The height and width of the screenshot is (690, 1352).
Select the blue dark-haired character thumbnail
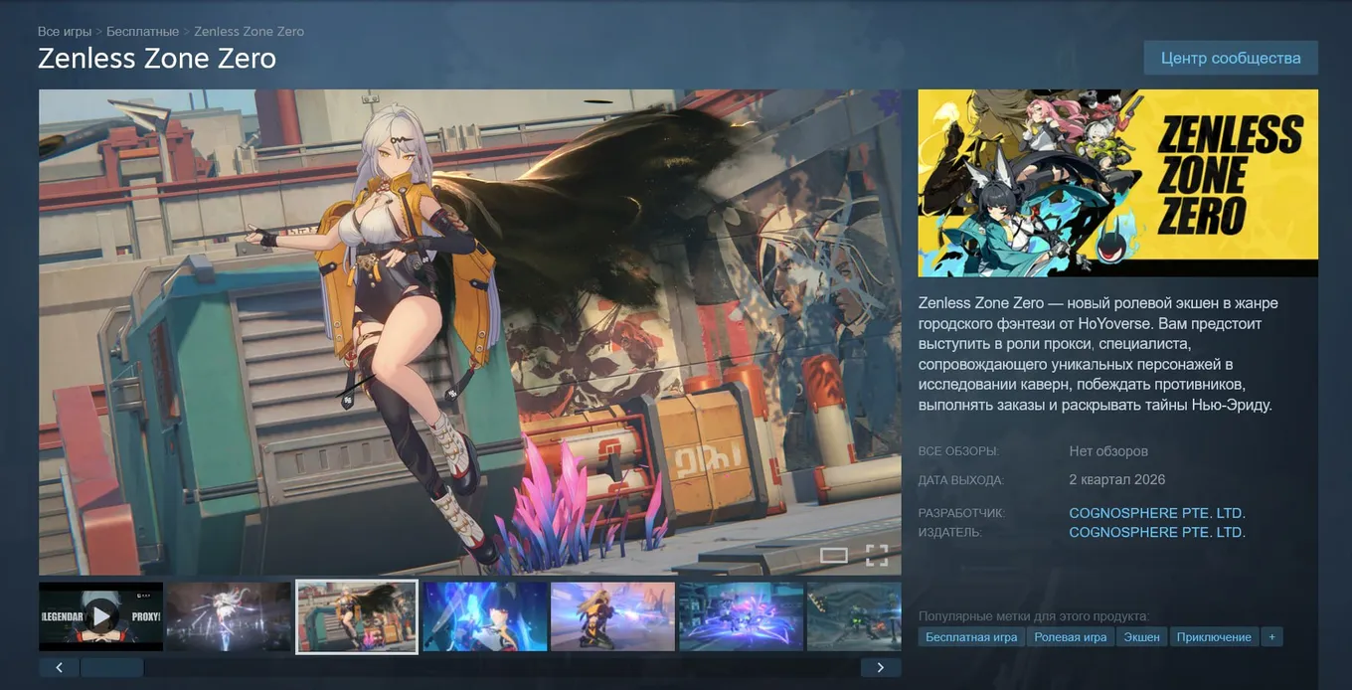(485, 616)
